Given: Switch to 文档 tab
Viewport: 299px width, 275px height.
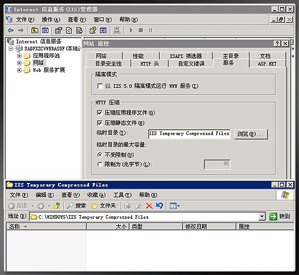Looking at the screenshot, I should [x=267, y=56].
